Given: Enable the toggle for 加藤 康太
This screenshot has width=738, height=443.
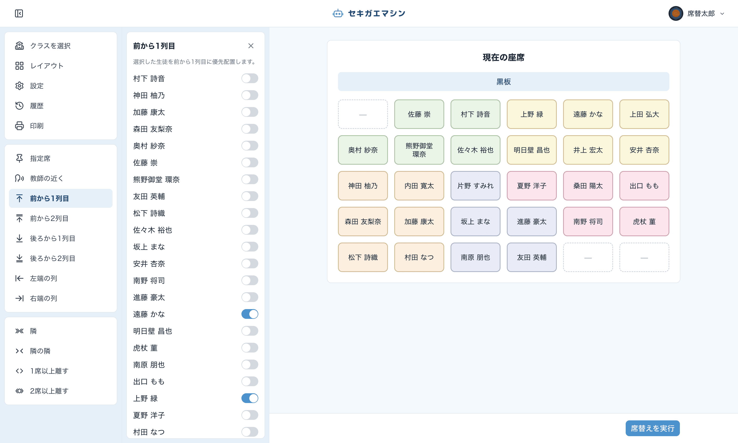Looking at the screenshot, I should [250, 112].
